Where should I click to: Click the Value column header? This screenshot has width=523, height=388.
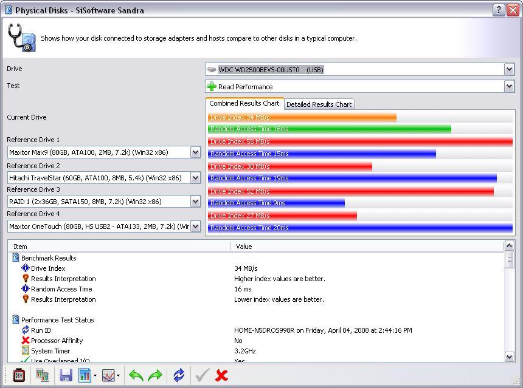coord(367,247)
